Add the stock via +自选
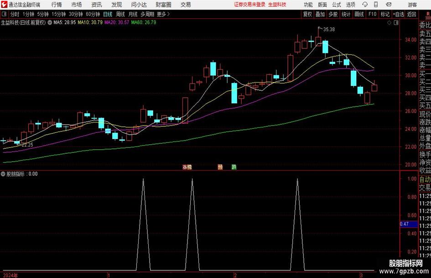 [399, 14]
